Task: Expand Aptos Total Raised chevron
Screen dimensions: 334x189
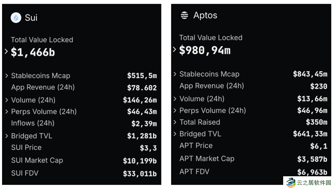Action: pos(175,122)
